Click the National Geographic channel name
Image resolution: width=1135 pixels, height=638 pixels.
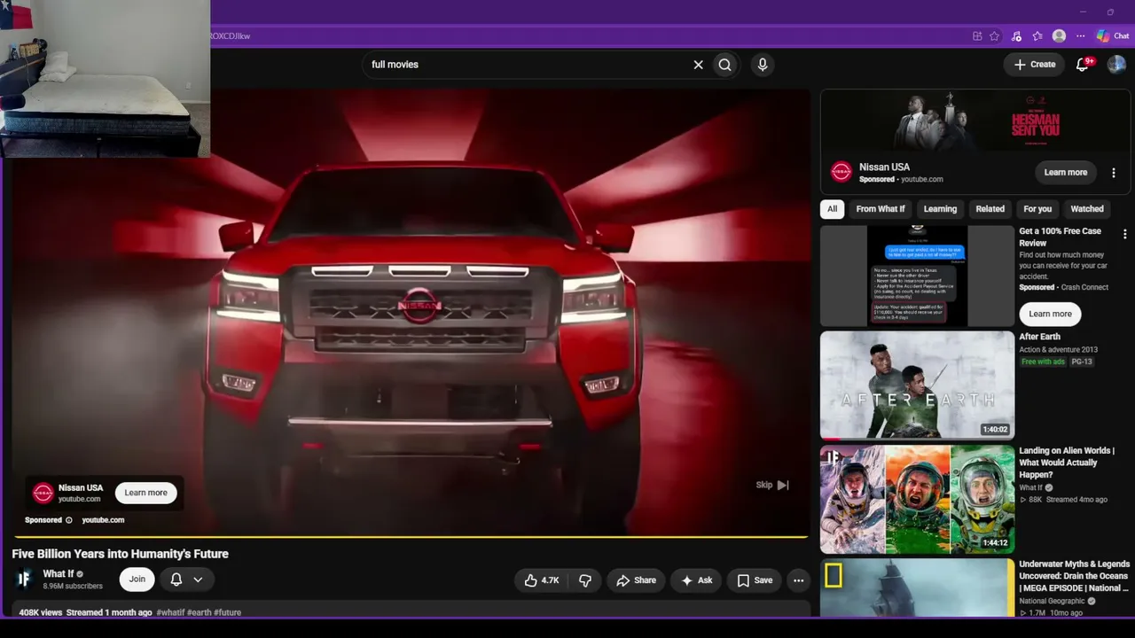(1053, 601)
